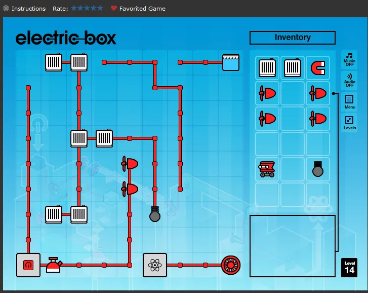
Task: Click the gray light bulb on the board
Action: tap(155, 214)
